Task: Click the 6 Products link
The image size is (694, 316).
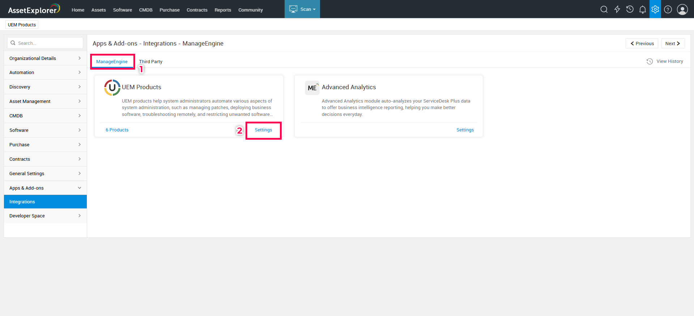Action: point(117,130)
